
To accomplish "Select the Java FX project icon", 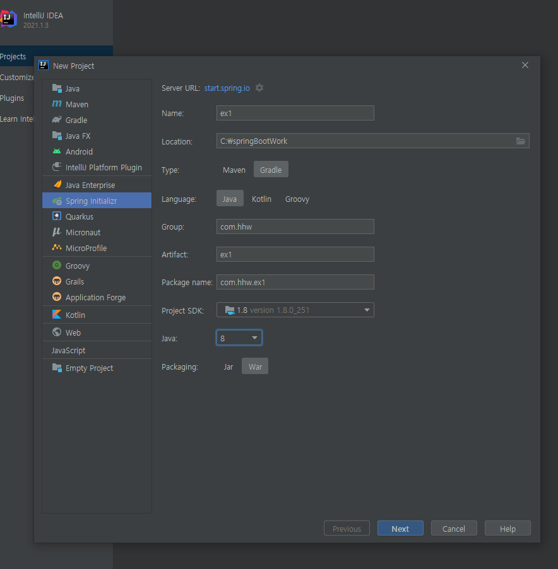I will tap(57, 136).
